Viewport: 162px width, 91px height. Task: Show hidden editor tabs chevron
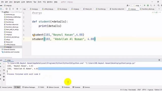coord(159,9)
